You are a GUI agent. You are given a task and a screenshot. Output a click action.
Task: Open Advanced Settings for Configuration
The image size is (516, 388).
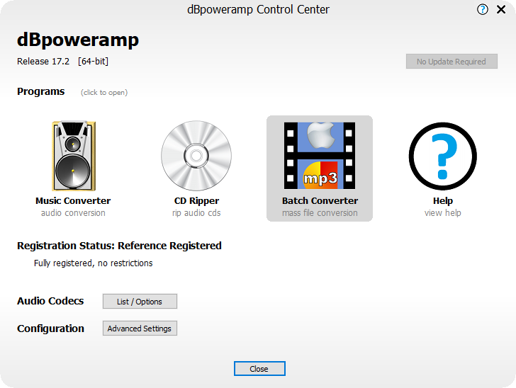pyautogui.click(x=140, y=329)
